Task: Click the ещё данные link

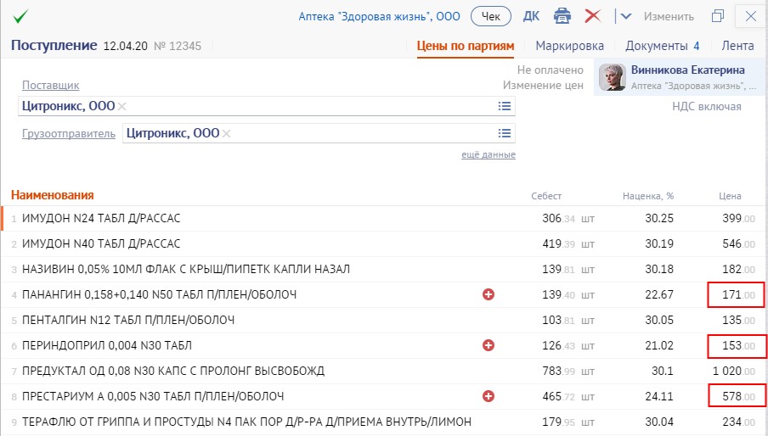Action: [488, 154]
